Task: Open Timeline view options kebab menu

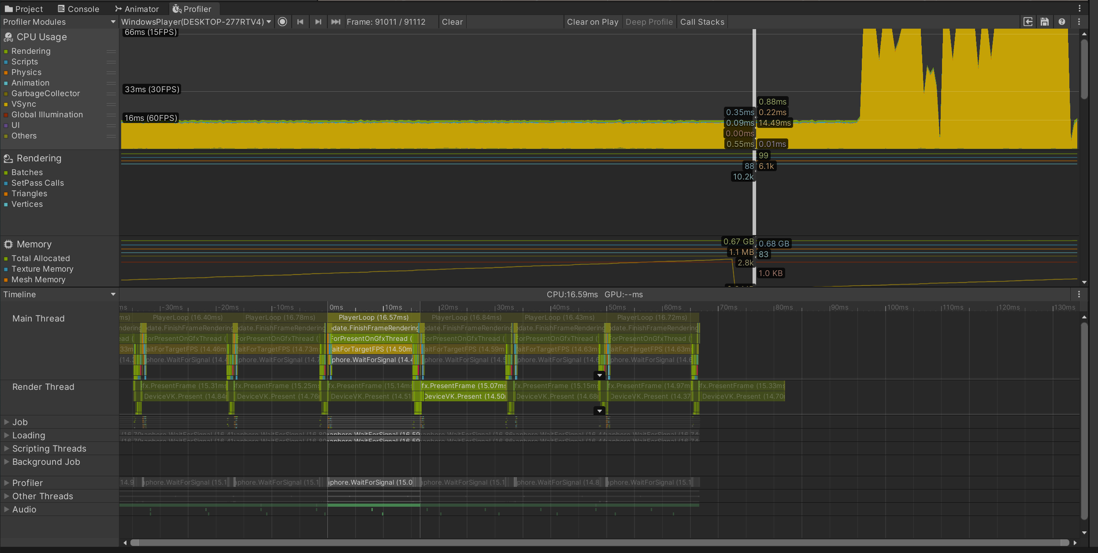Action: [1079, 294]
